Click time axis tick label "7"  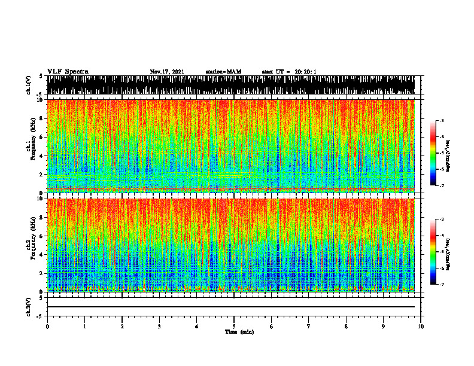coord(309,327)
